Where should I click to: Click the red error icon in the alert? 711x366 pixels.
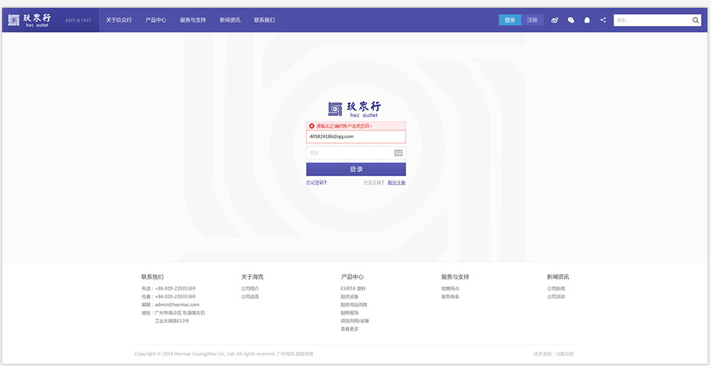[x=312, y=126]
